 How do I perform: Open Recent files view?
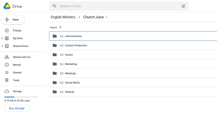point(17,65)
